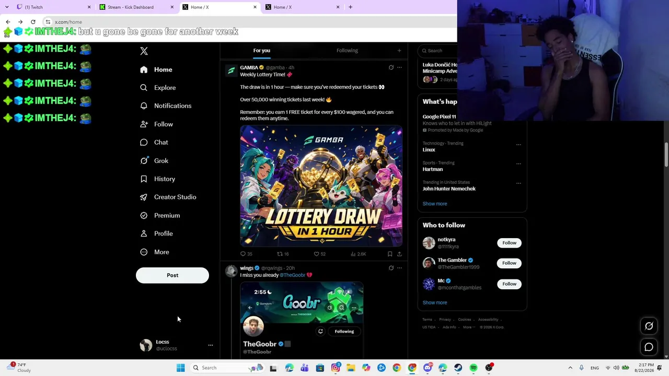
Task: Click Grok explain icon on GAMBA post
Action: (x=391, y=67)
